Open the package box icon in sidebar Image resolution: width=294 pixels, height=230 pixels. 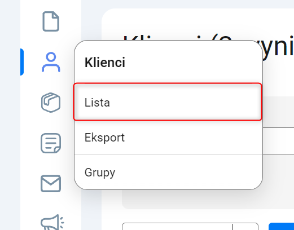pyautogui.click(x=51, y=103)
